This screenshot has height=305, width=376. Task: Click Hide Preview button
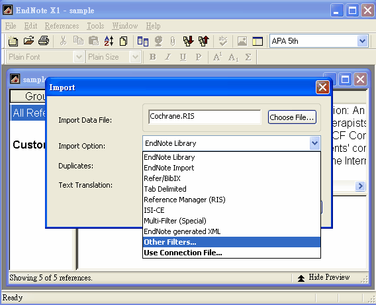click(x=324, y=277)
